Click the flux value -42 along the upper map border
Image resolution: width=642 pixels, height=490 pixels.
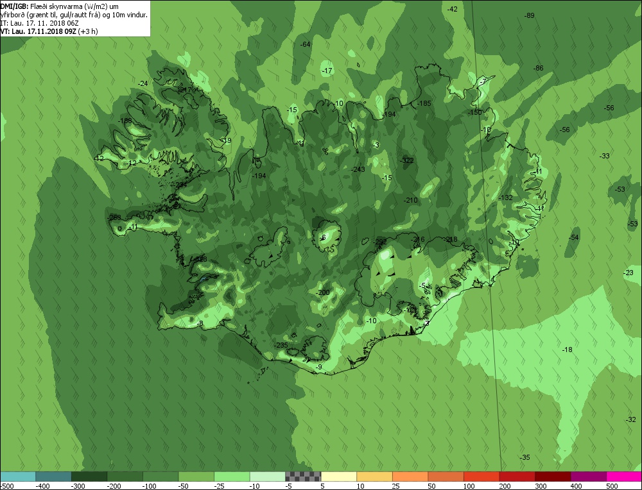(x=452, y=9)
